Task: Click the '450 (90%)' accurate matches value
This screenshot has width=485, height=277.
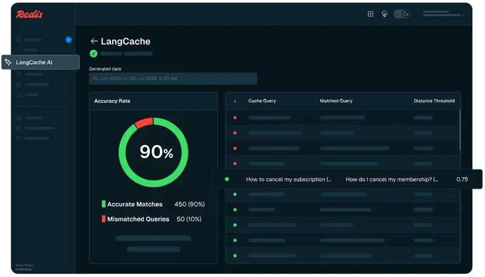Action: [x=189, y=204]
